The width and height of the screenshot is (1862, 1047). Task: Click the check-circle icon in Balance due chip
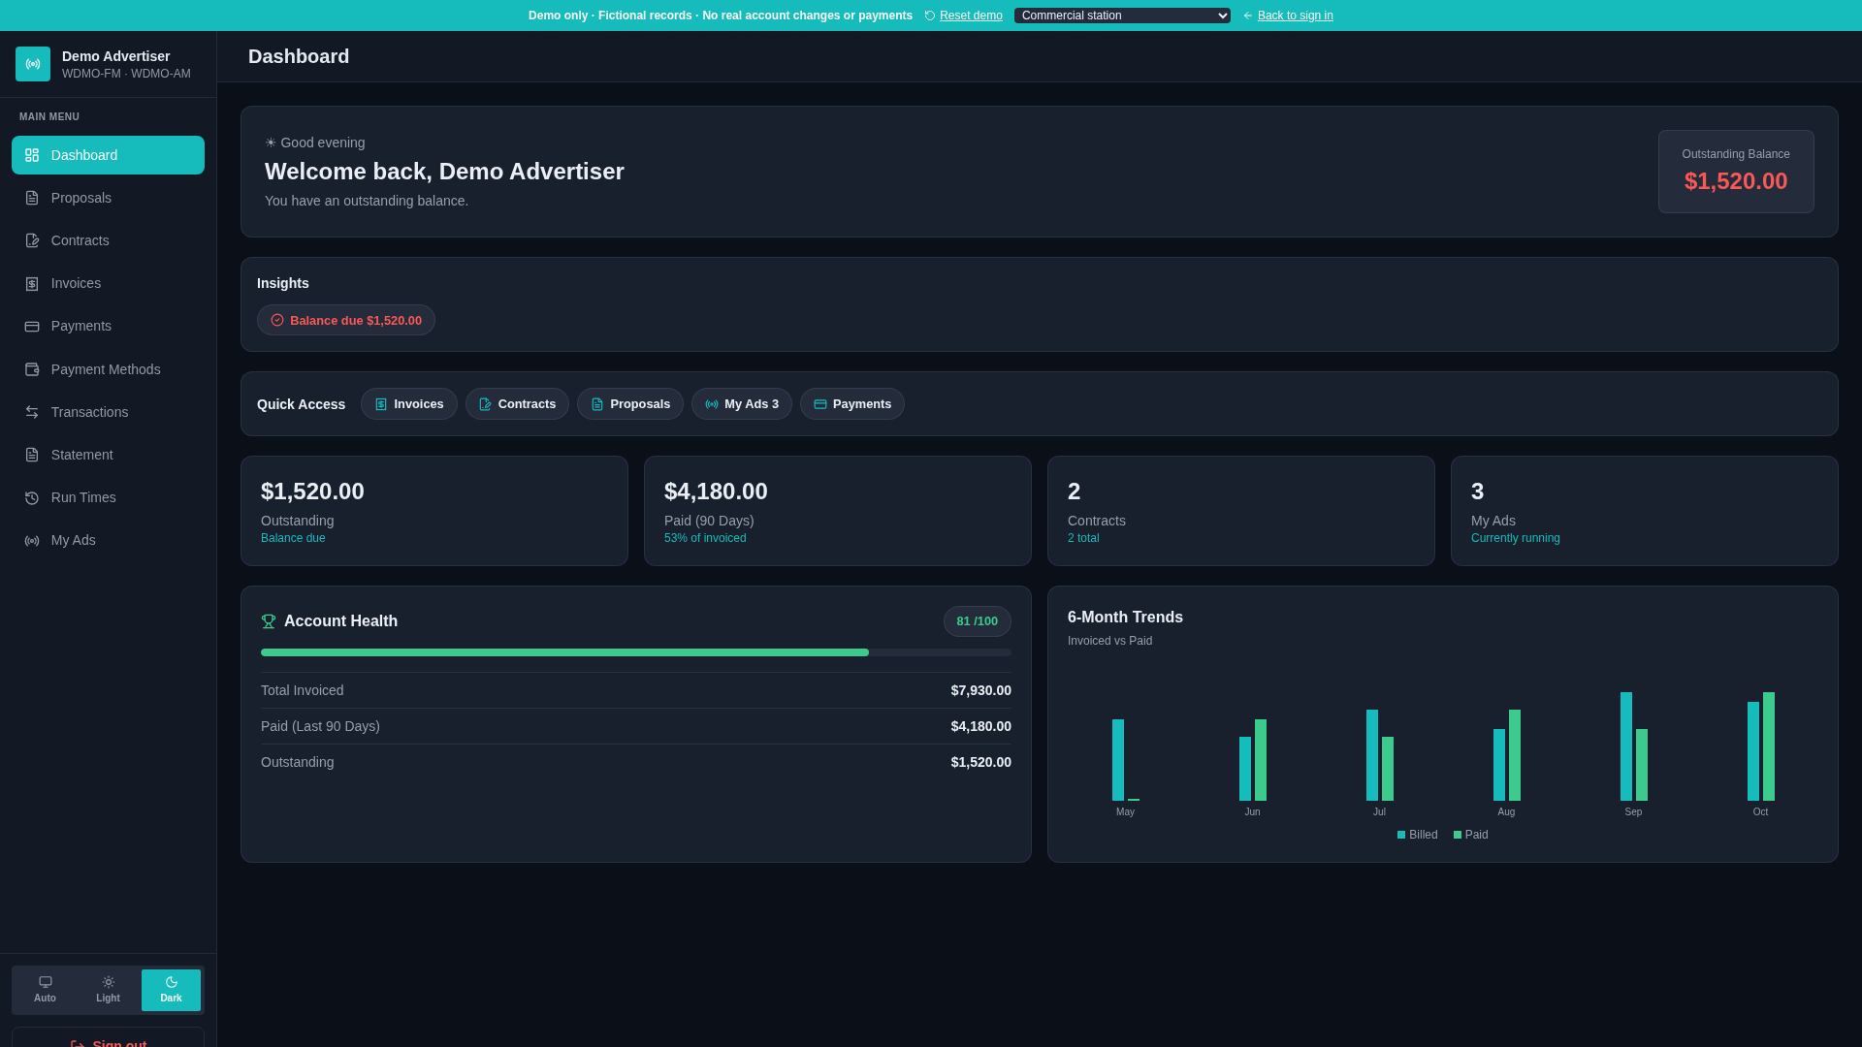(x=277, y=320)
